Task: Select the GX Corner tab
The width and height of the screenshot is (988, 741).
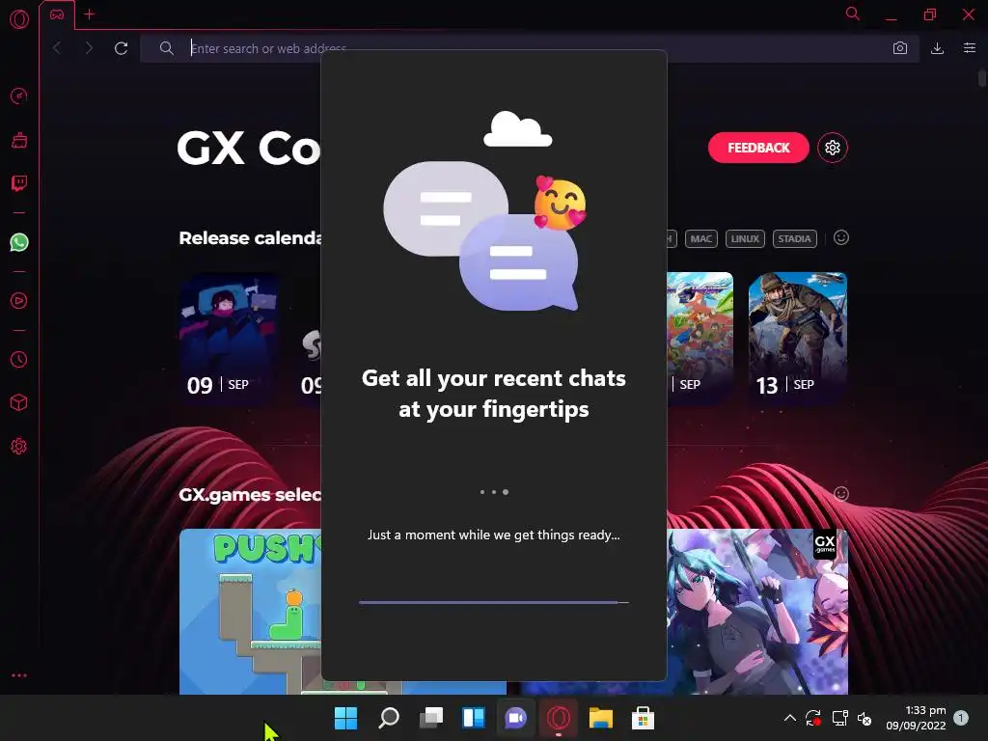Action: [x=57, y=14]
